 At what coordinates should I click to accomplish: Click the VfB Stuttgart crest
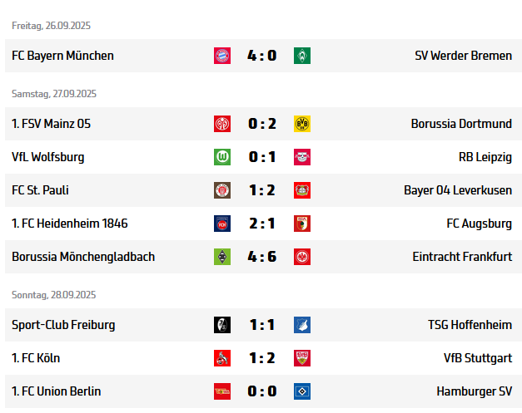301,358
